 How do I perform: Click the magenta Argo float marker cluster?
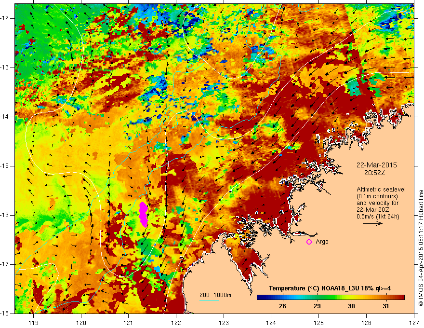tap(143, 214)
